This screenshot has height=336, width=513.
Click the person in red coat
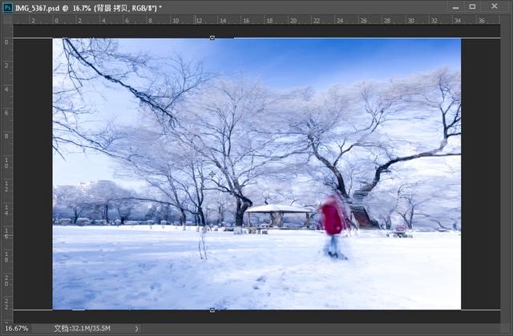coord(333,227)
